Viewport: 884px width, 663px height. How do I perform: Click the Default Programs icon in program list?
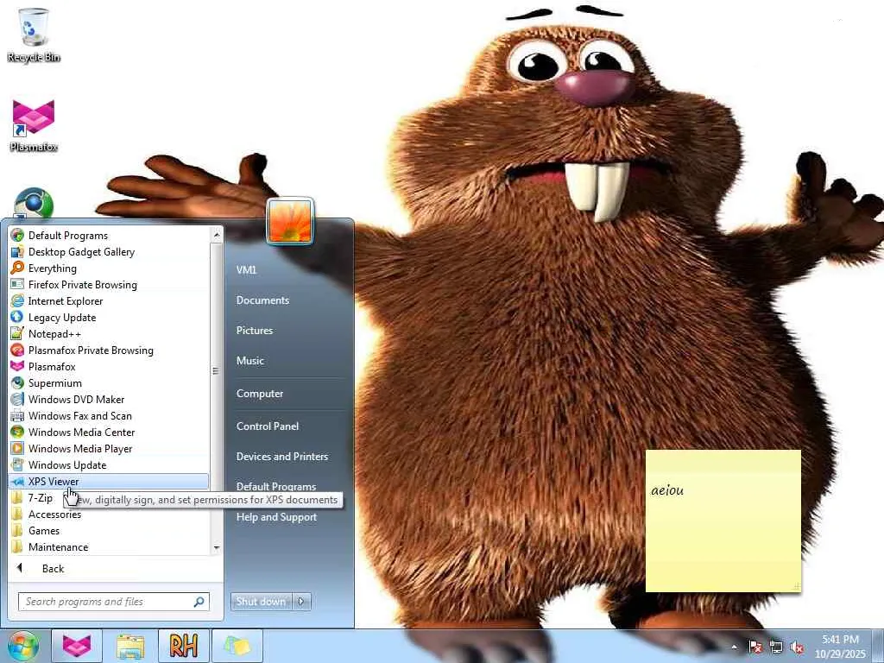17,235
